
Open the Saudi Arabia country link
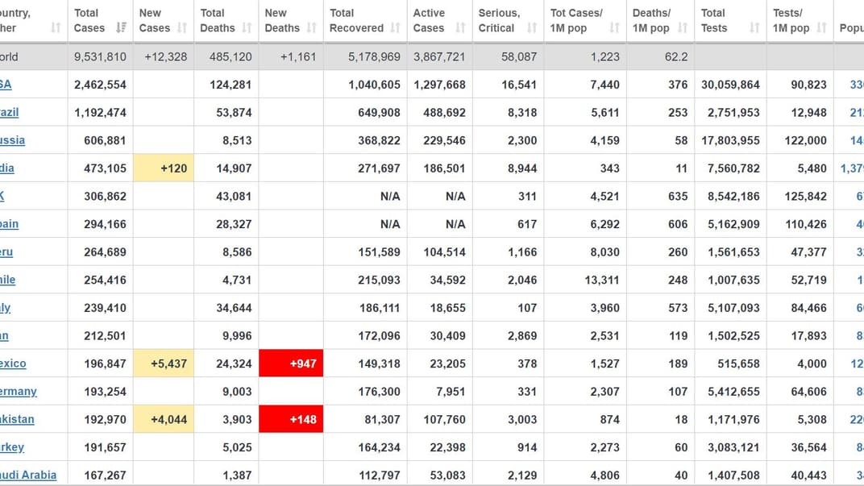click(x=27, y=475)
